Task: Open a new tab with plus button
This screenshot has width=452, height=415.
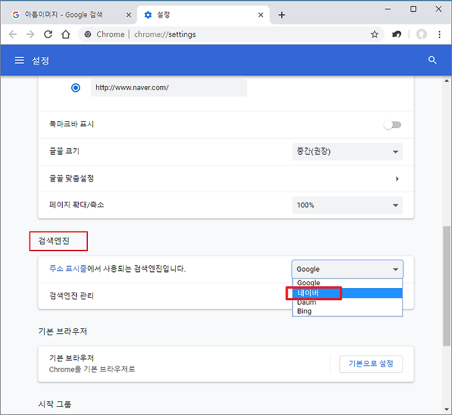Action: 282,15
